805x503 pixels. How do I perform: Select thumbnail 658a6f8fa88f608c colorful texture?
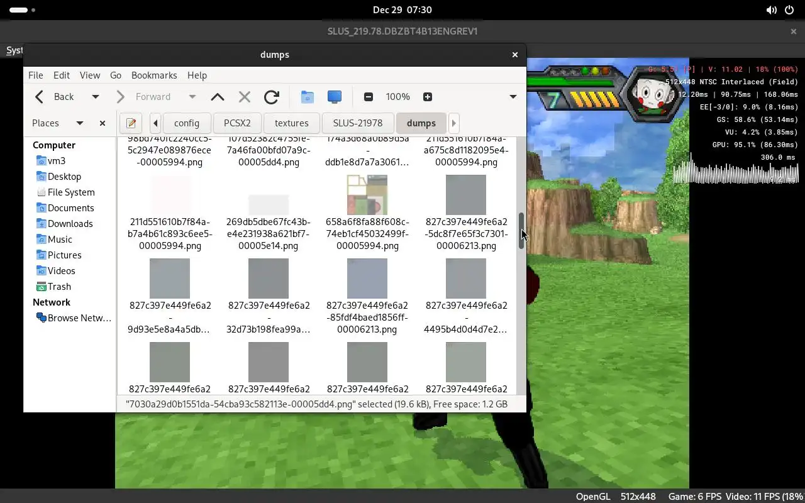(367, 195)
